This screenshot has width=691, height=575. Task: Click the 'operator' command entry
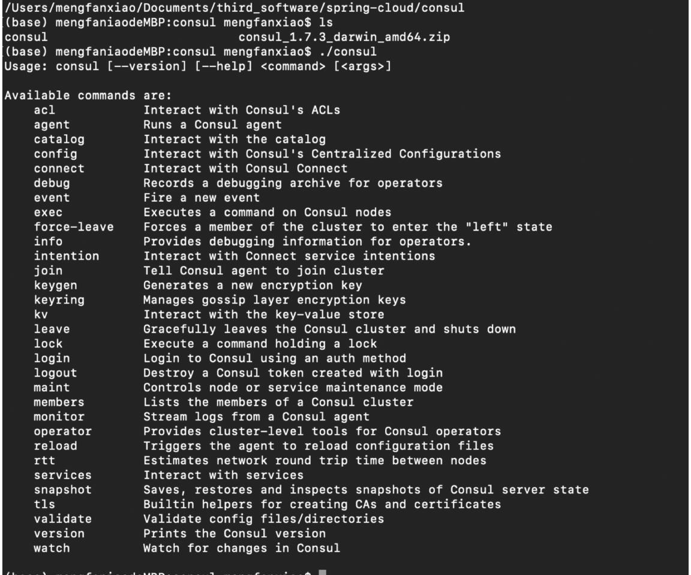coord(62,432)
